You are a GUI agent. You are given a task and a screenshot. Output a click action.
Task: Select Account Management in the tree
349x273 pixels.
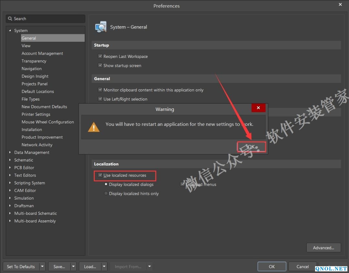(42, 53)
